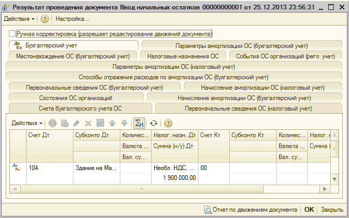Click the horizontal scrollbar right arrow
Image resolution: width=349 pixels, height=218 pixels.
325,189
